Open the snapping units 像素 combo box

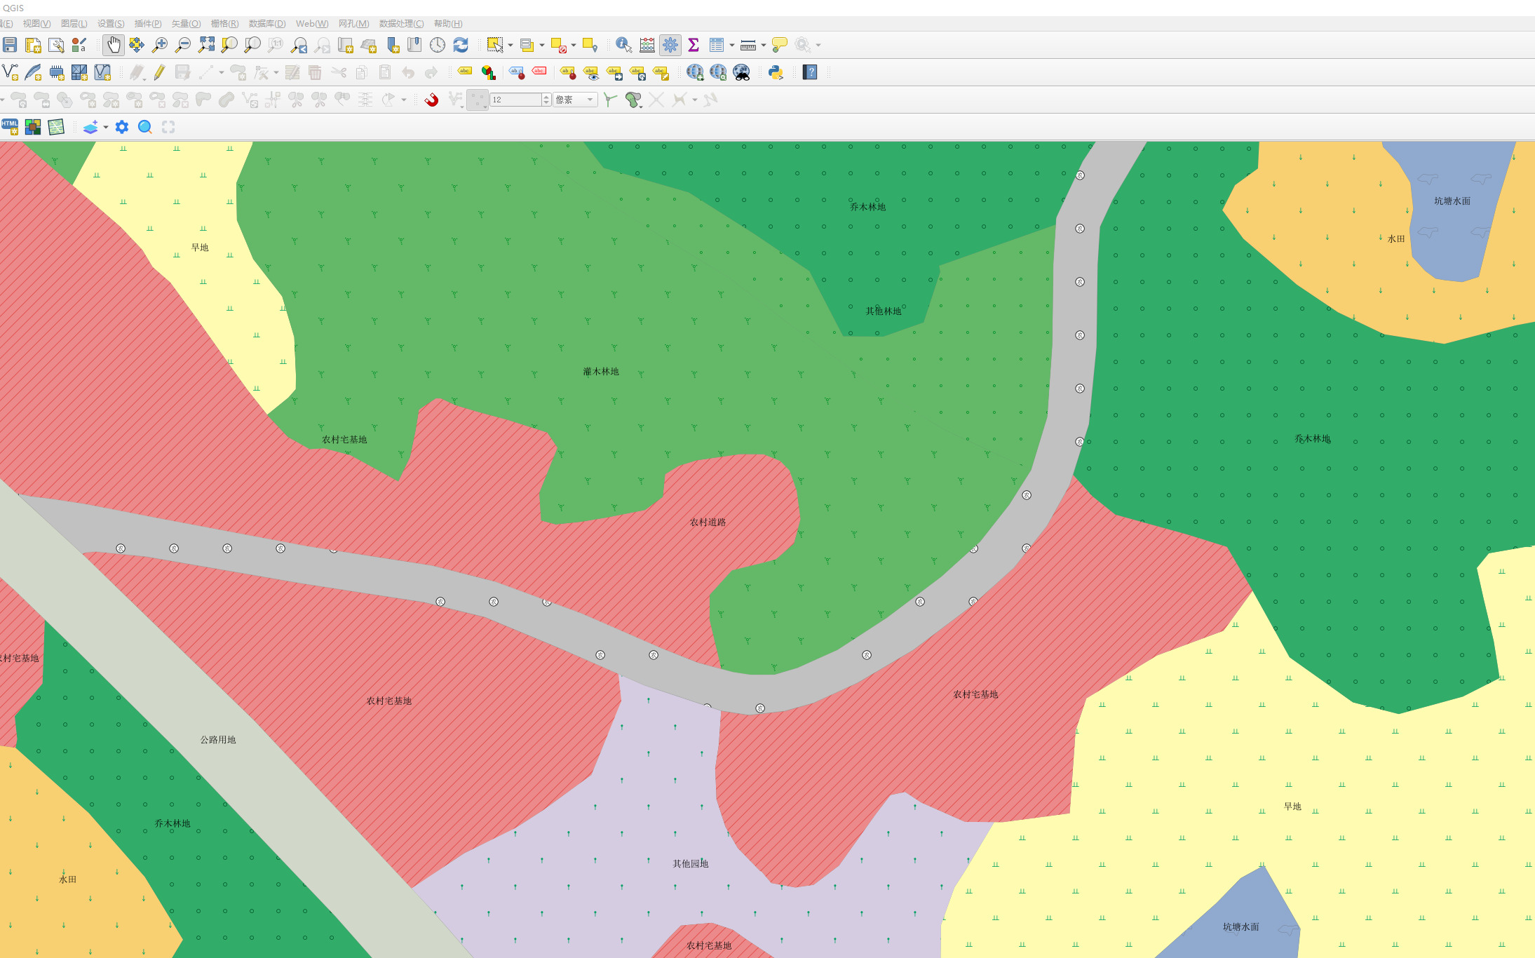[x=576, y=100]
